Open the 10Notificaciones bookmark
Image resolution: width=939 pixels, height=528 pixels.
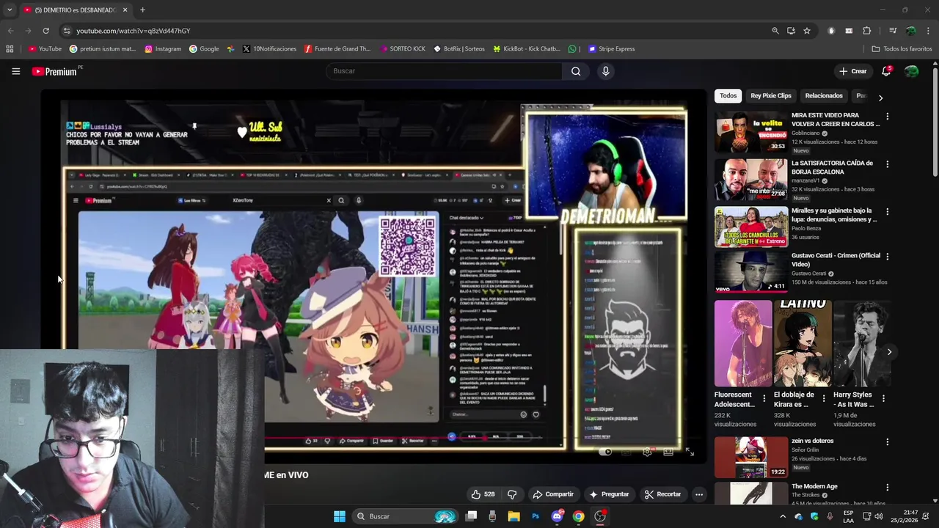click(x=269, y=49)
